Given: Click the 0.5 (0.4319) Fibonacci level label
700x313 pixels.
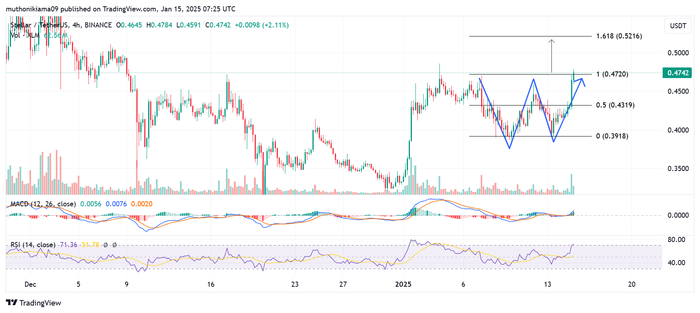Looking at the screenshot, I should coord(615,105).
